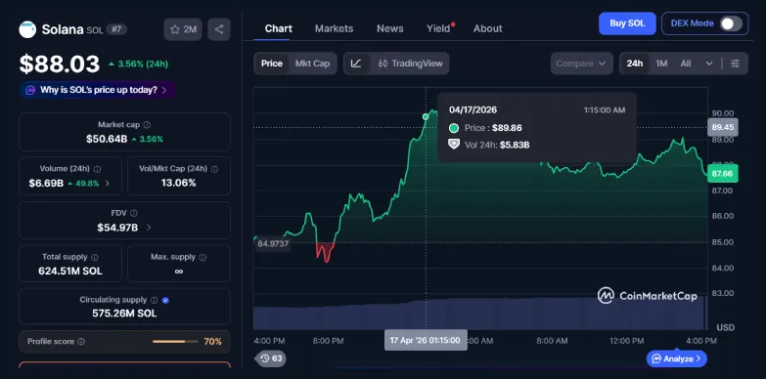Viewport: 766px width, 379px height.
Task: Click Profile score info icon
Action: 81,342
